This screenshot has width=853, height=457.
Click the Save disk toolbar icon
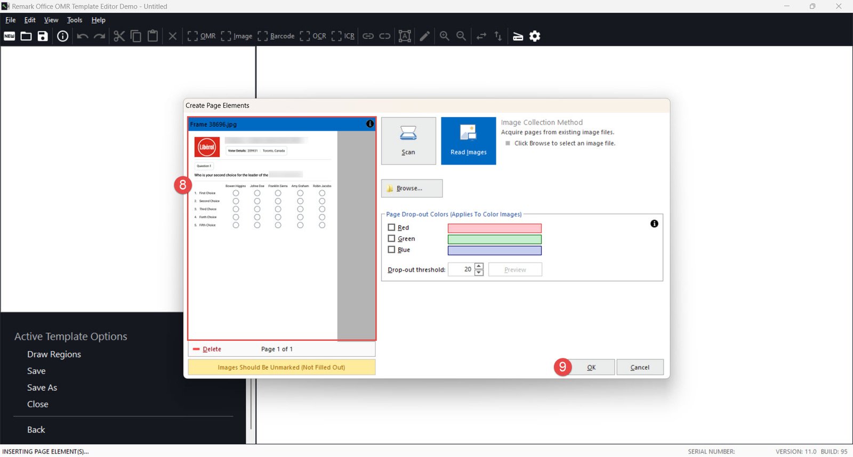(43, 36)
